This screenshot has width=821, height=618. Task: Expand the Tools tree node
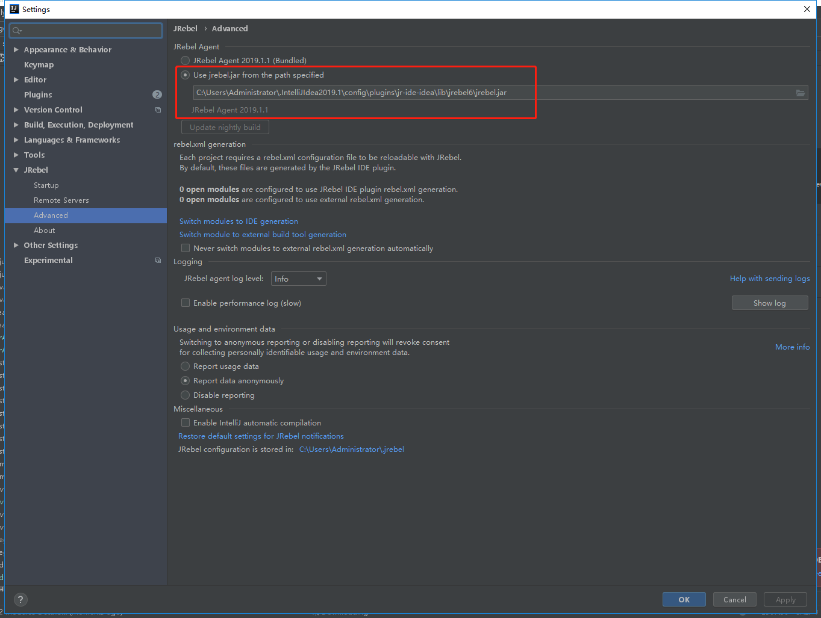pyautogui.click(x=16, y=155)
